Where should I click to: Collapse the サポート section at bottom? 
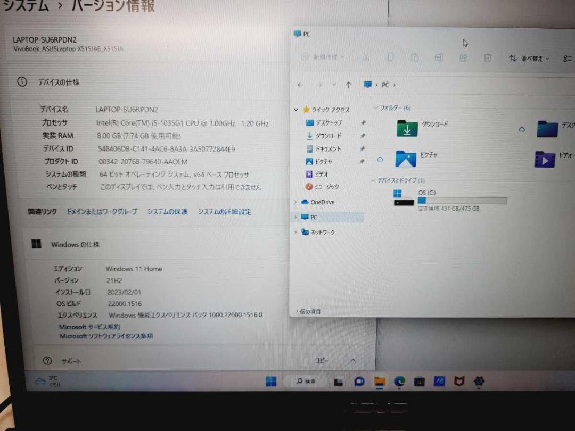(x=352, y=360)
